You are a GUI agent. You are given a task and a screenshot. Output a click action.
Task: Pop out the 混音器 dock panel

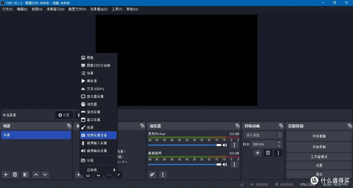[237, 126]
